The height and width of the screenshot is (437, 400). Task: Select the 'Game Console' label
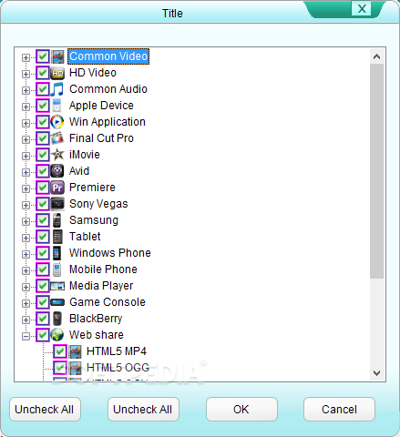pyautogui.click(x=108, y=302)
